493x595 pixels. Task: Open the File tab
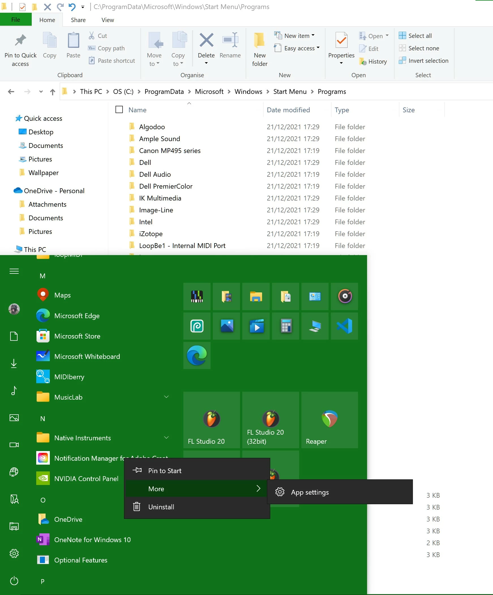pos(16,20)
